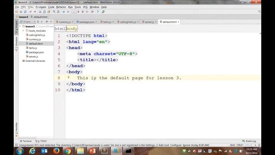Navigate forward with the right arrow icon
The height and width of the screenshot is (155, 275).
[68, 12]
